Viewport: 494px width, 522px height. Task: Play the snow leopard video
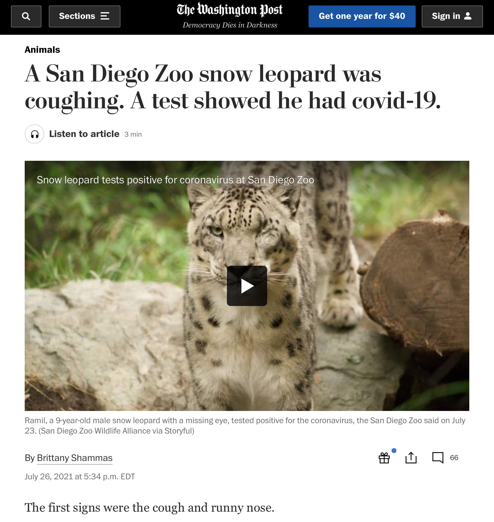[x=247, y=286]
